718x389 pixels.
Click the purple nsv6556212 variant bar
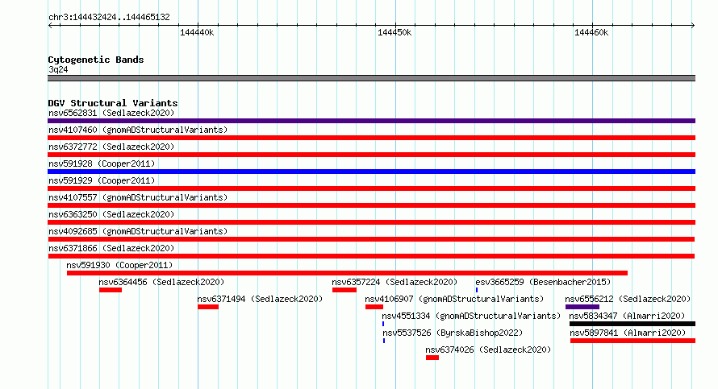coord(582,307)
